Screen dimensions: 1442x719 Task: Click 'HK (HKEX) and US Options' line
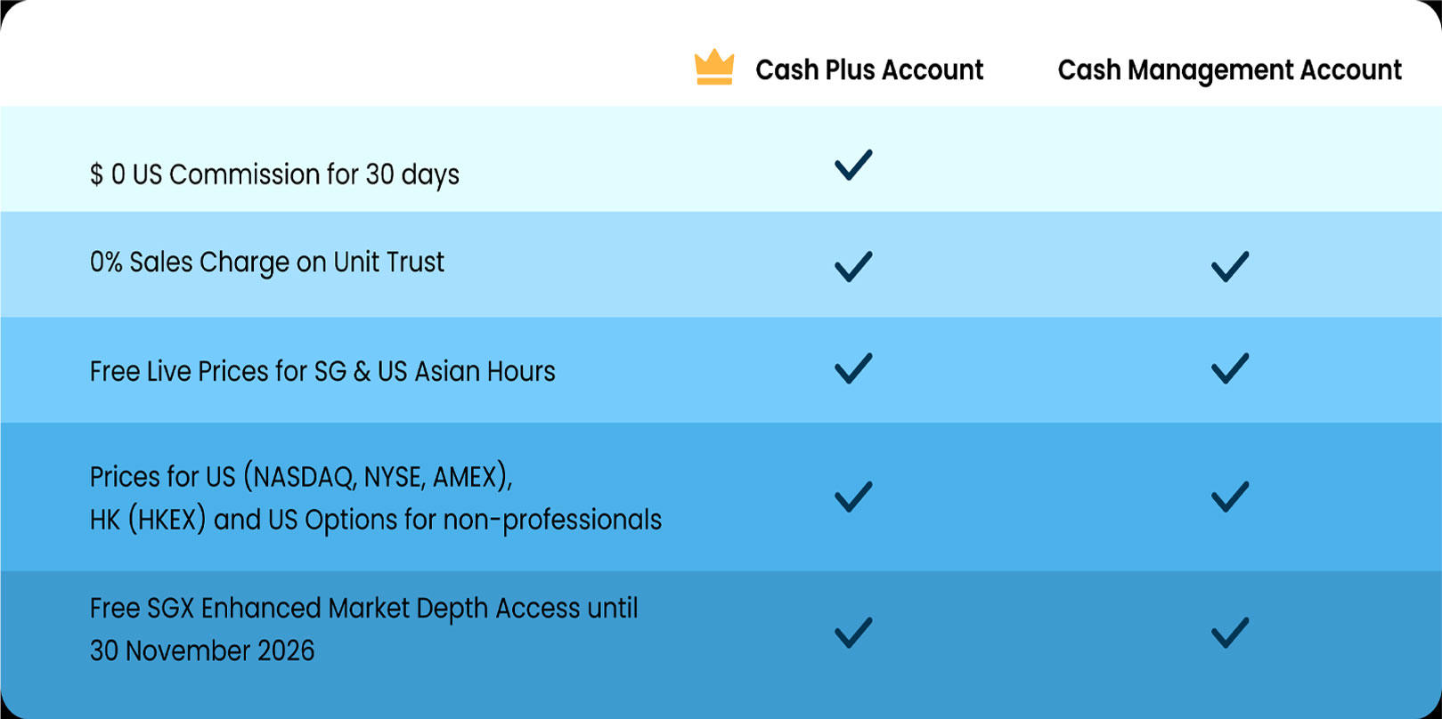coord(375,520)
